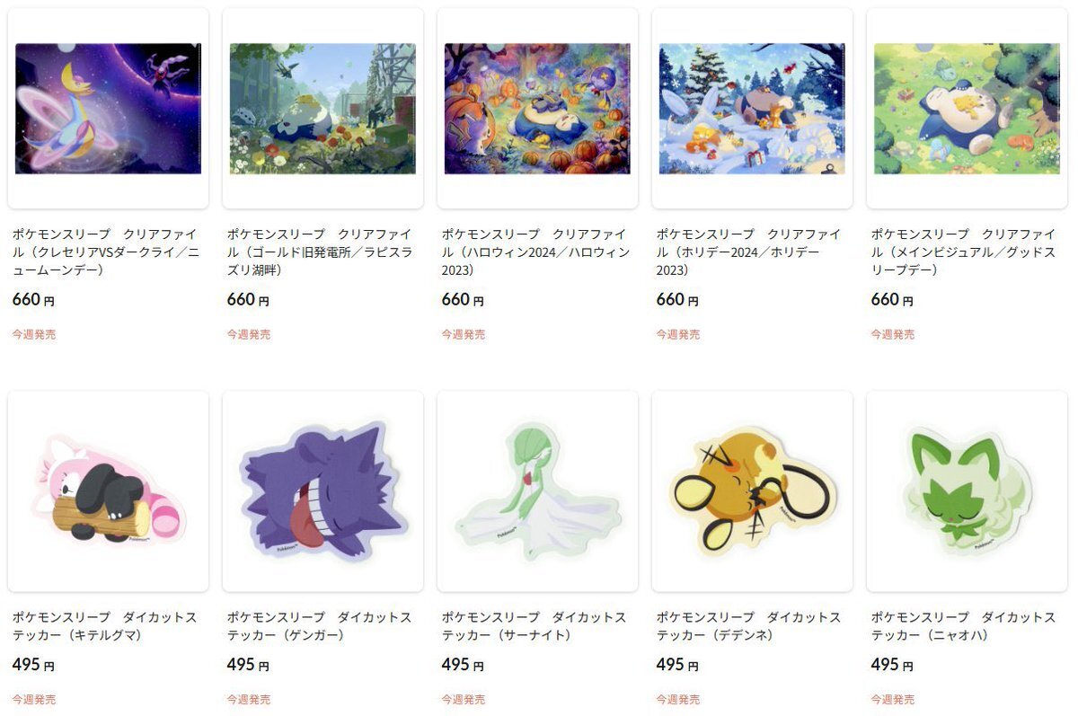The width and height of the screenshot is (1078, 716).
Task: Click the ゲンガー sticker title link
Action: click(x=319, y=626)
